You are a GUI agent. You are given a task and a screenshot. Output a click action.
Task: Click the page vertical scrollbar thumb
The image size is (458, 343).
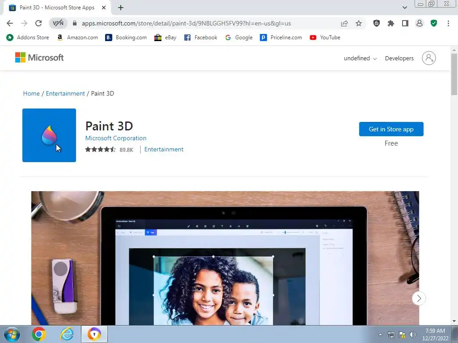coord(454,75)
